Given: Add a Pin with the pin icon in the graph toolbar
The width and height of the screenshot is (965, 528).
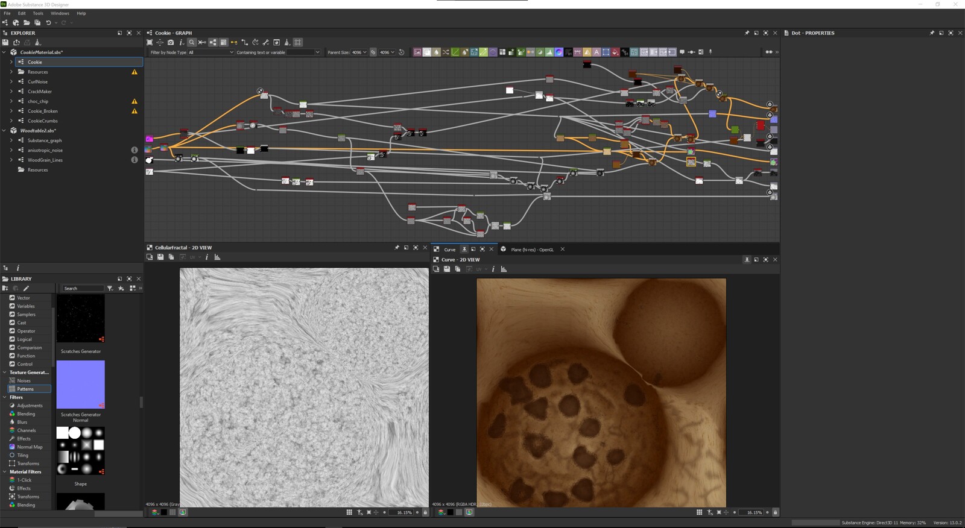Looking at the screenshot, I should click(x=710, y=52).
